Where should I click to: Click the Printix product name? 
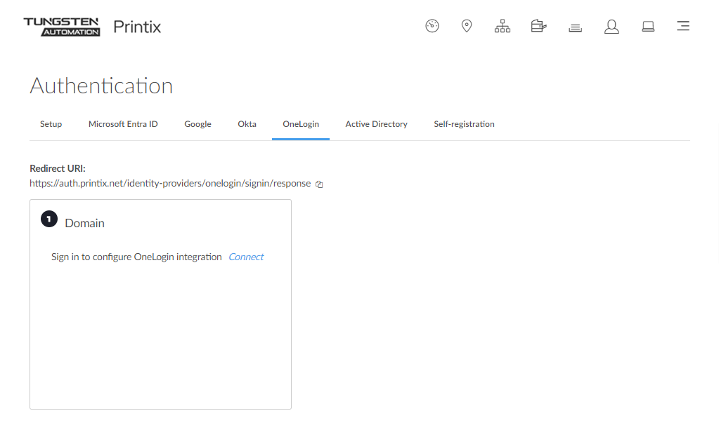(137, 27)
